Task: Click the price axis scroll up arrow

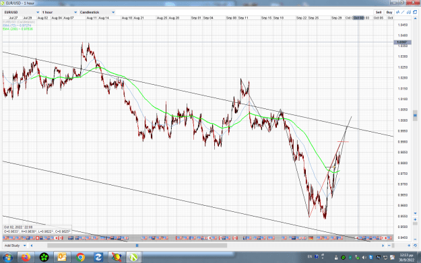Action: point(415,18)
